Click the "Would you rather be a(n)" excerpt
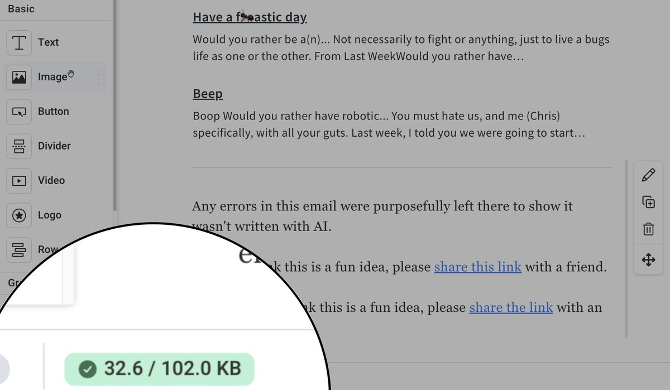The image size is (670, 390). coord(401,48)
